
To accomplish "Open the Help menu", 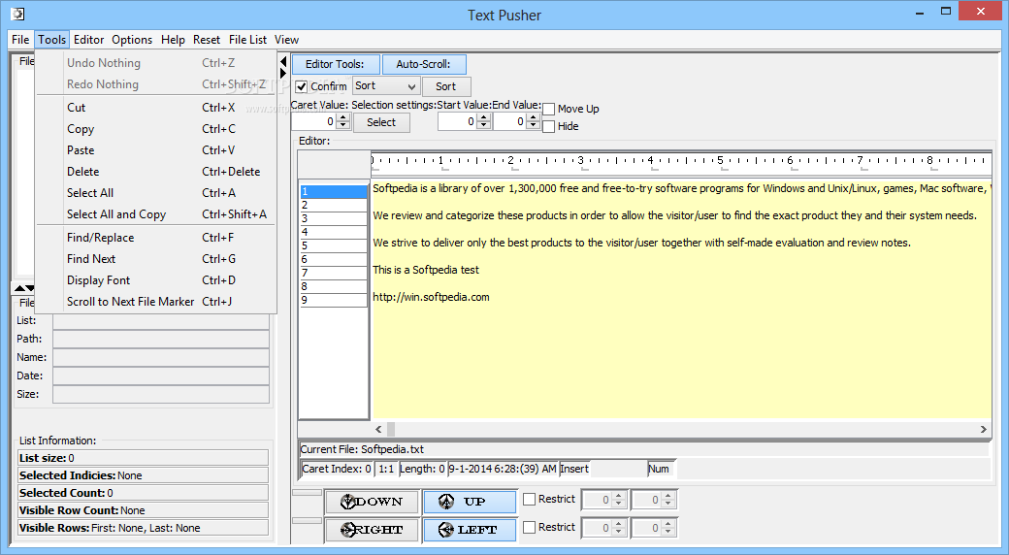I will [173, 40].
